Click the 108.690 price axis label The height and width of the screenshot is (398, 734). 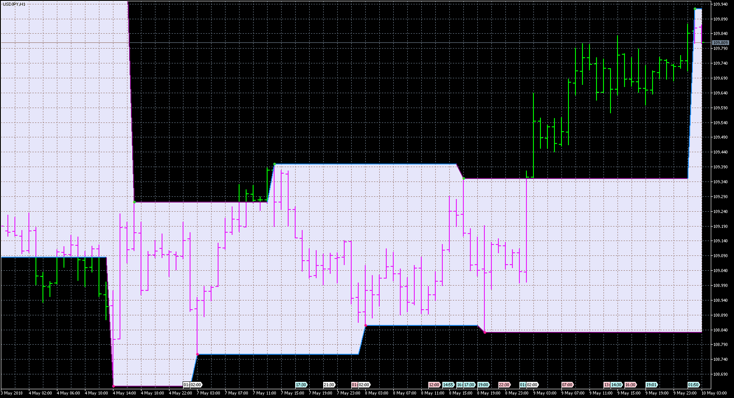tap(720, 374)
